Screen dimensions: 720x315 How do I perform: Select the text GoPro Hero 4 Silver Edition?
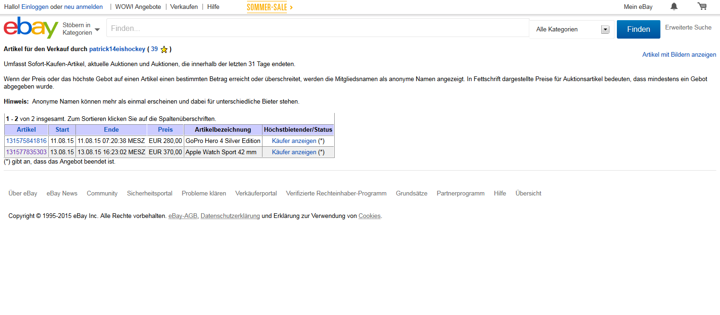(223, 141)
